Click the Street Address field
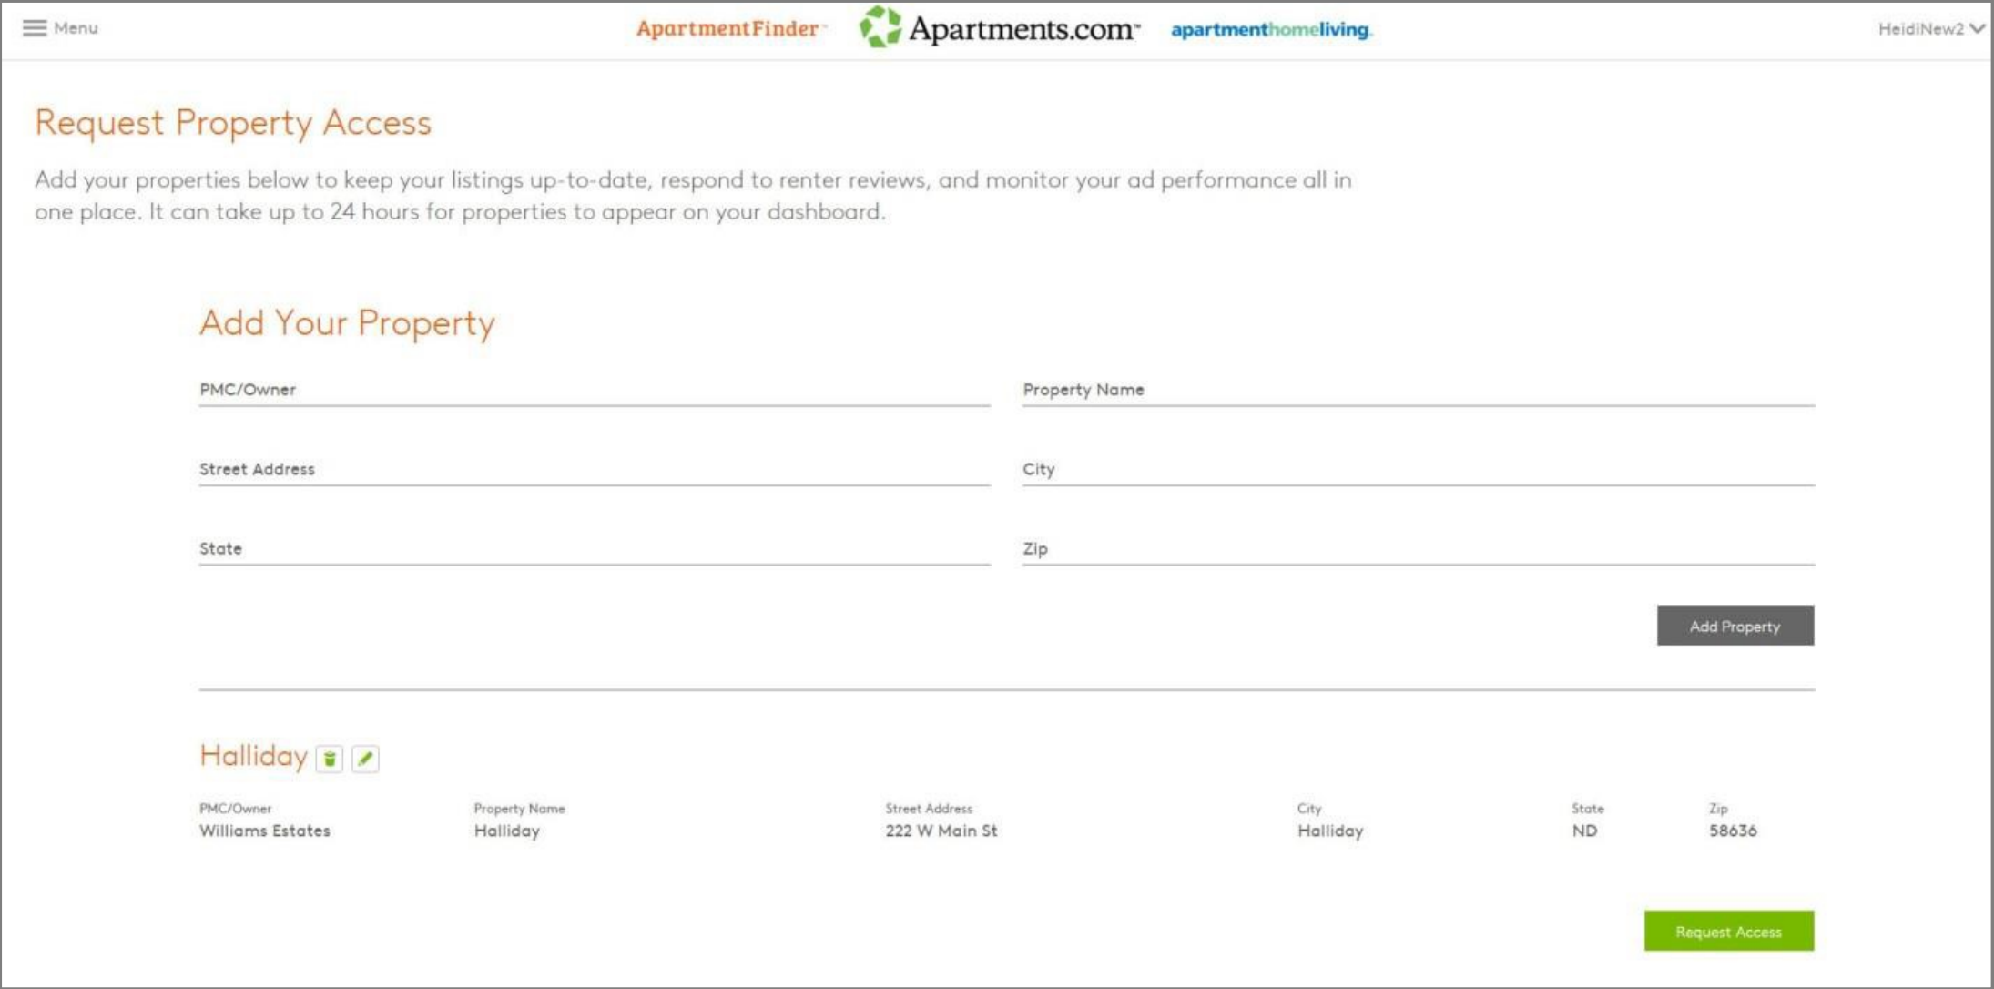The height and width of the screenshot is (989, 1994). tap(592, 471)
